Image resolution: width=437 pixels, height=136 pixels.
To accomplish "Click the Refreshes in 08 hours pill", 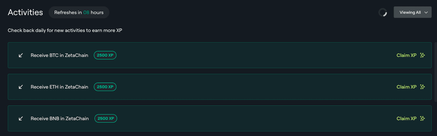I will coord(79,12).
